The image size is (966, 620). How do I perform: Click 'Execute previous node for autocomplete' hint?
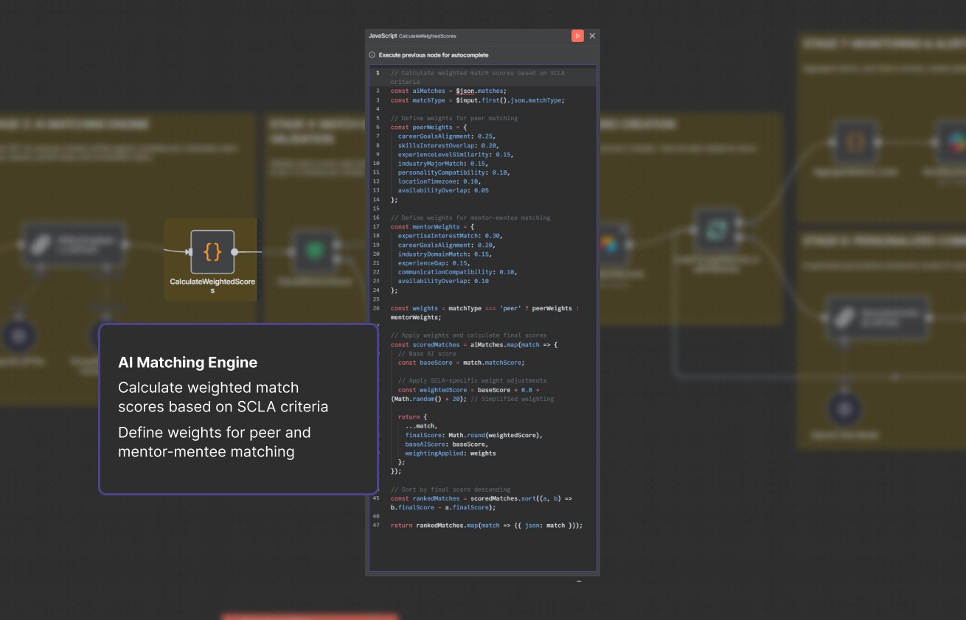[434, 55]
